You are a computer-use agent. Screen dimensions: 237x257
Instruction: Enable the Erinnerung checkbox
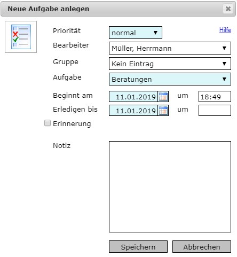pos(48,123)
